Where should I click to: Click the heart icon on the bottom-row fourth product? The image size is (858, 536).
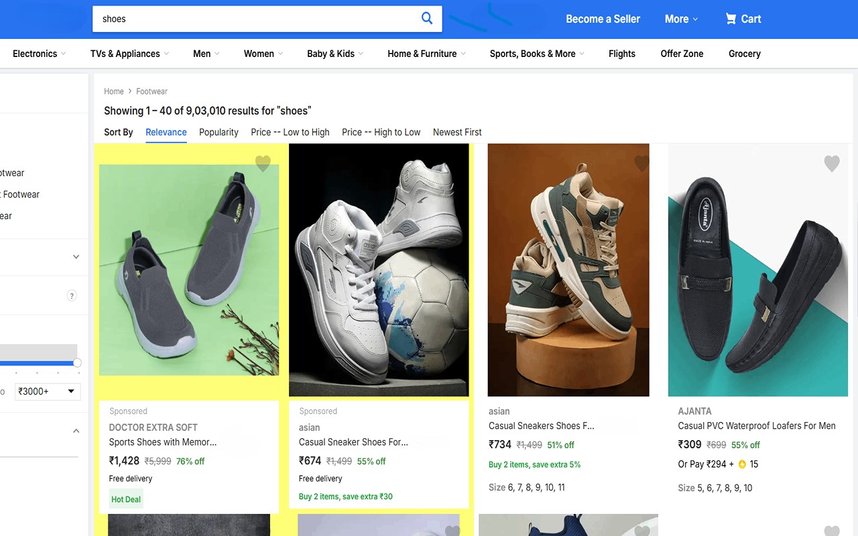tap(831, 531)
